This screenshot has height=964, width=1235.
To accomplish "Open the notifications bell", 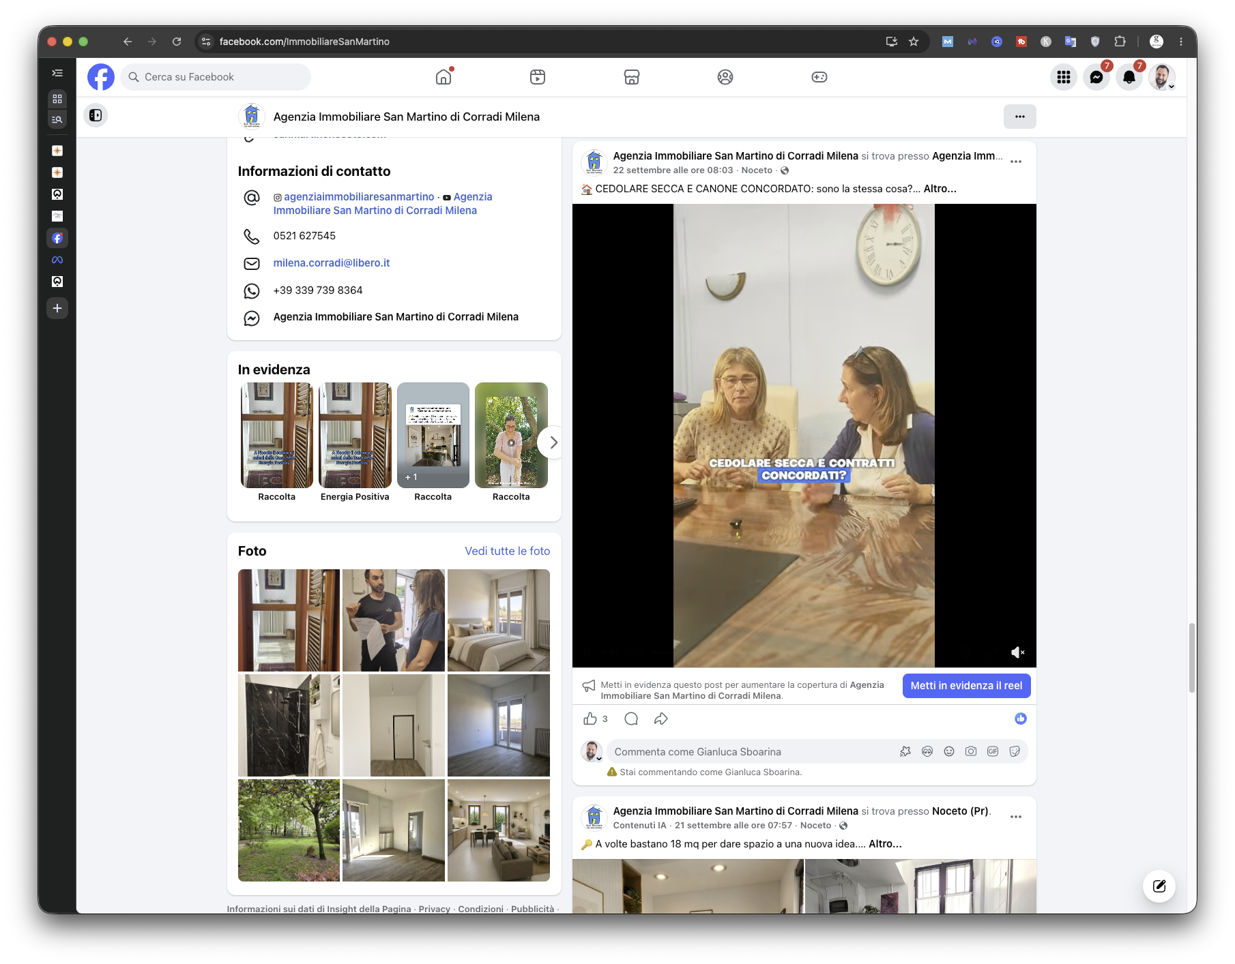I will click(x=1129, y=77).
